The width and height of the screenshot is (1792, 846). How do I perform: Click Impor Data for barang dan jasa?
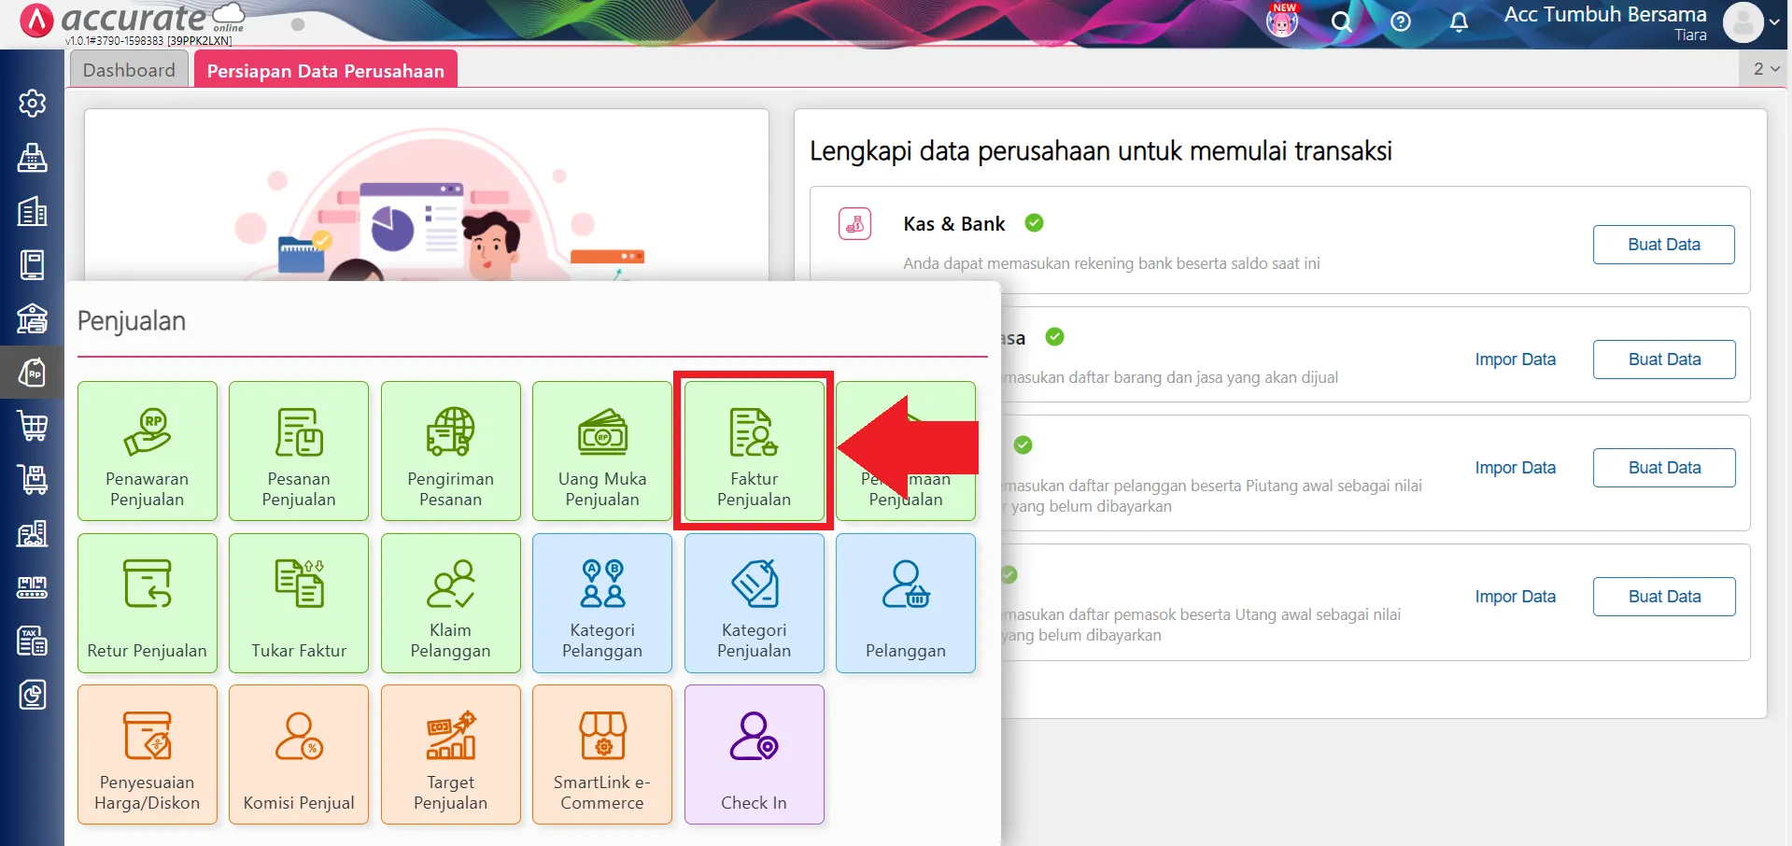click(1516, 360)
